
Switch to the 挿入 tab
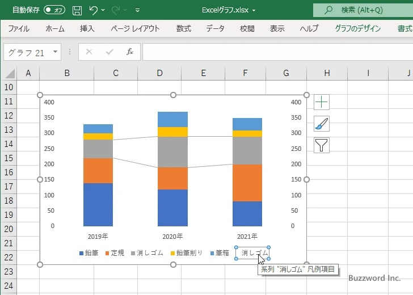pyautogui.click(x=87, y=28)
